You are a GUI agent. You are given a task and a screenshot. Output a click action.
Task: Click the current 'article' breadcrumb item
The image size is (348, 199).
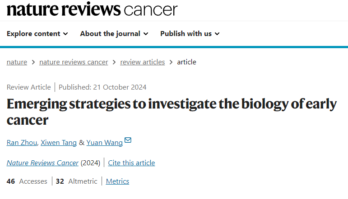[186, 62]
